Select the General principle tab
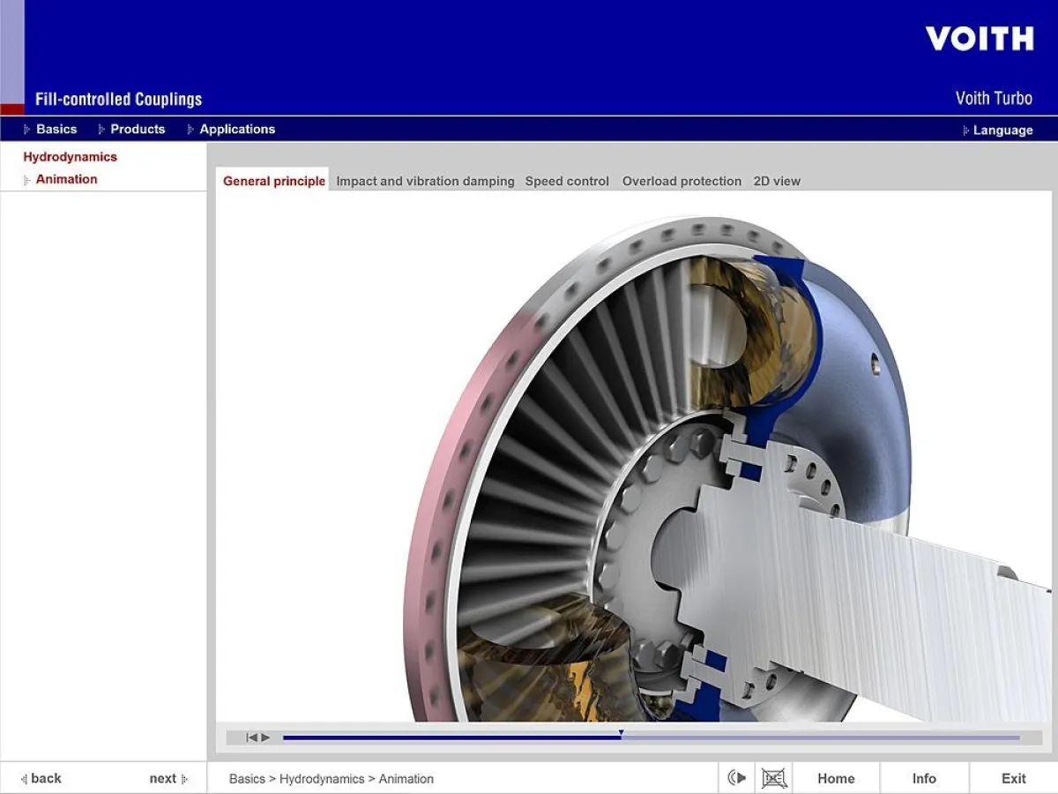 click(x=273, y=181)
